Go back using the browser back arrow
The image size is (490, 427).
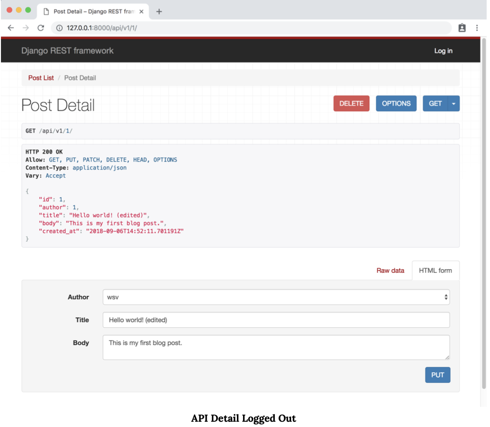11,28
